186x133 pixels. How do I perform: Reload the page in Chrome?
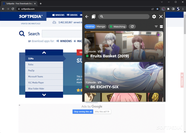coord(13,9)
